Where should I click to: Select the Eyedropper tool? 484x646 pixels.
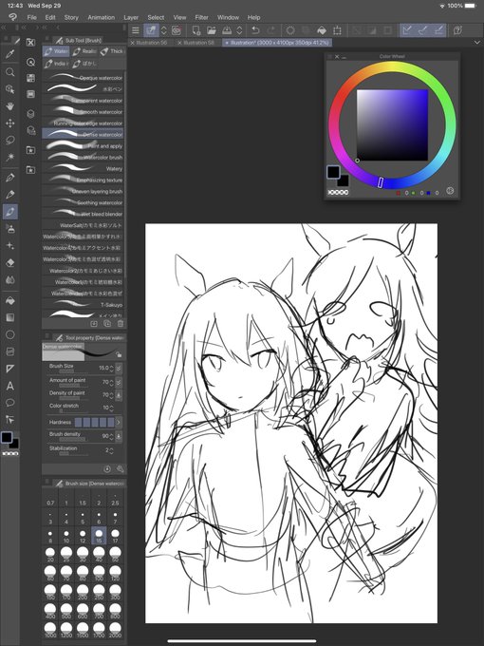(x=9, y=53)
